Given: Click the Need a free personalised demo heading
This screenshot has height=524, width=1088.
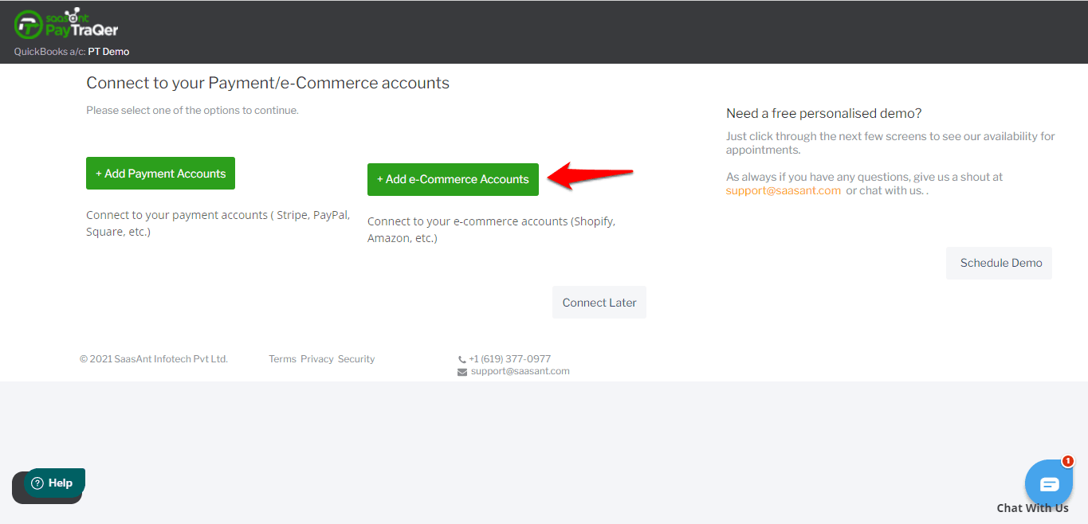Looking at the screenshot, I should pyautogui.click(x=823, y=114).
